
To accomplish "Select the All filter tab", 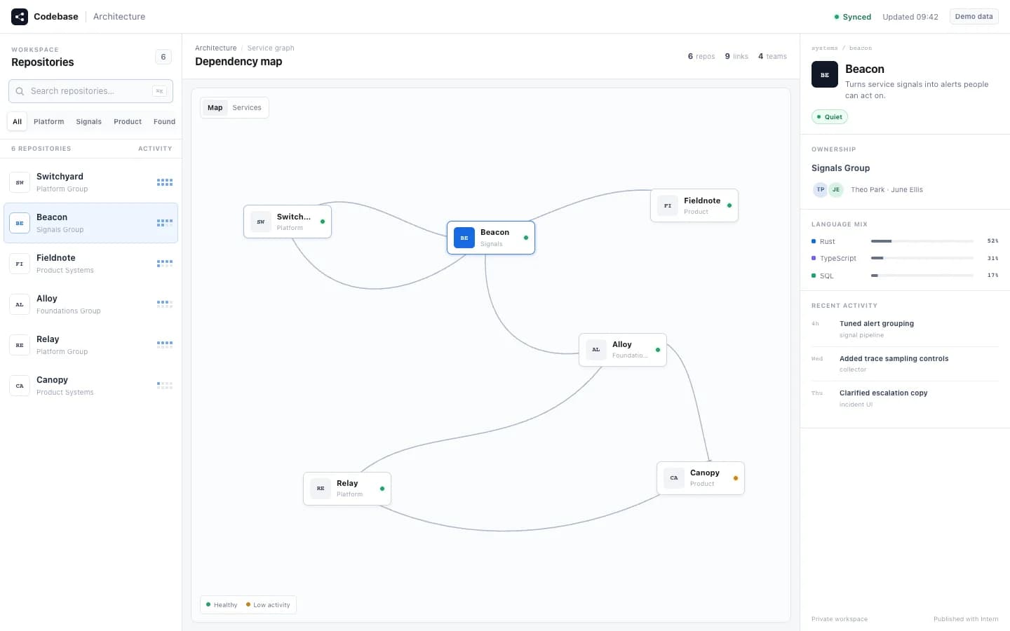I will pyautogui.click(x=18, y=121).
